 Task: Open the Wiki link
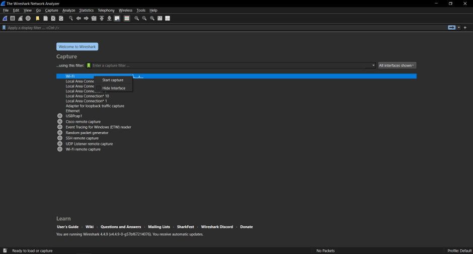point(90,227)
